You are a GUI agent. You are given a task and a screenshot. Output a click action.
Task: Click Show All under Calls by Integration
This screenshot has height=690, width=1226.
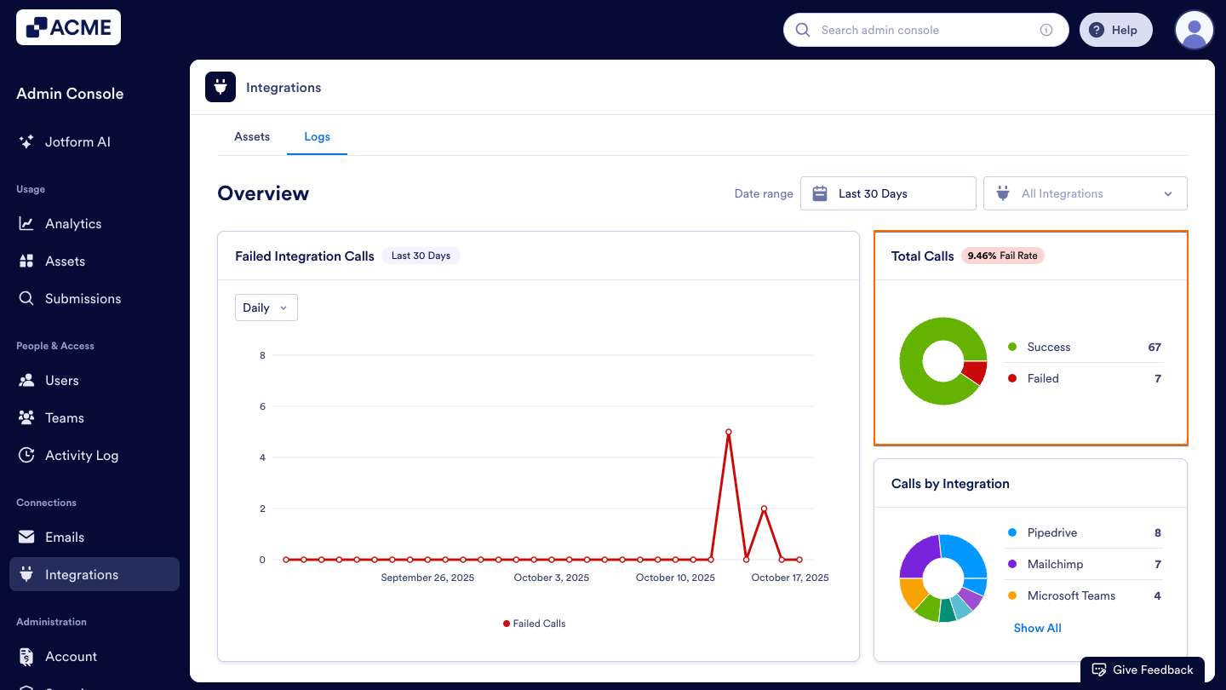click(x=1037, y=628)
